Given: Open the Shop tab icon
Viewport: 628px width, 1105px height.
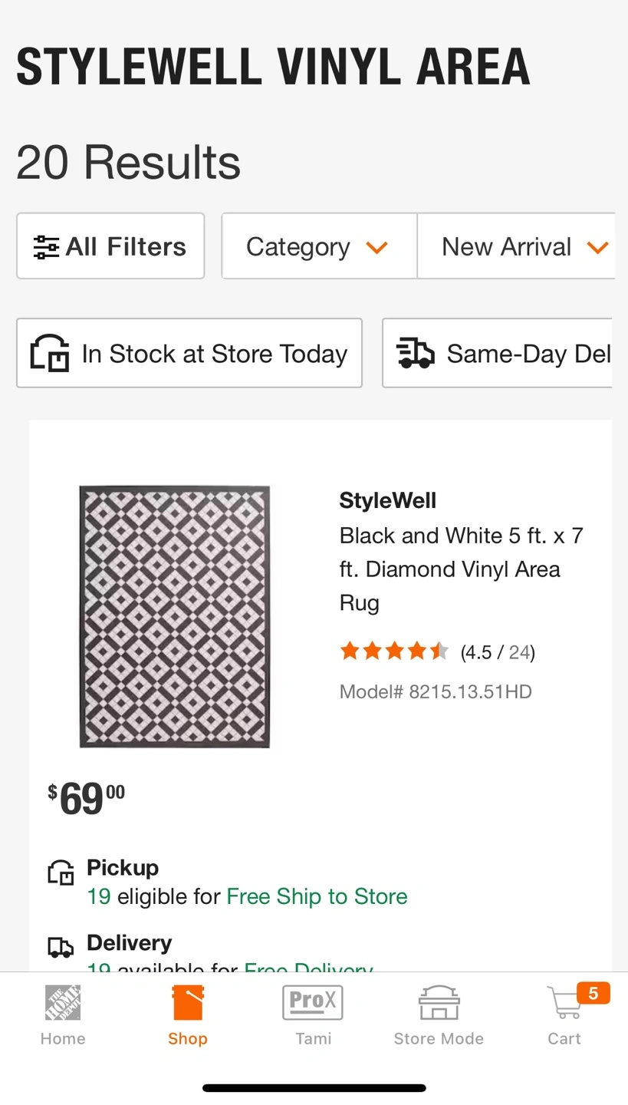Looking at the screenshot, I should (x=188, y=1003).
